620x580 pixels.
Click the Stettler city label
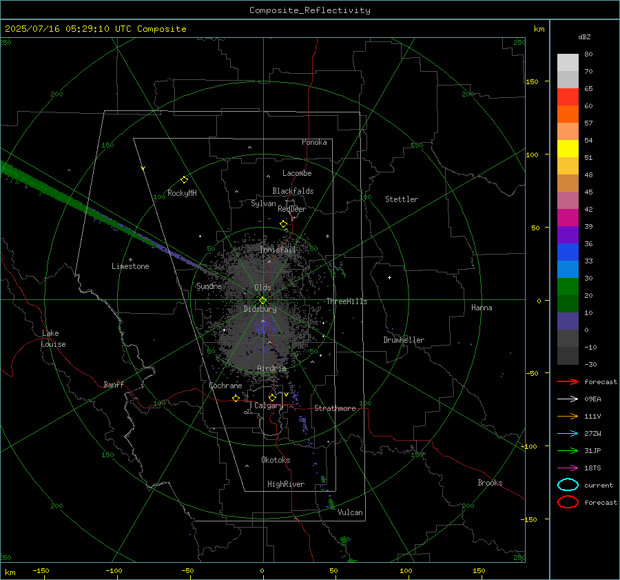pos(402,199)
